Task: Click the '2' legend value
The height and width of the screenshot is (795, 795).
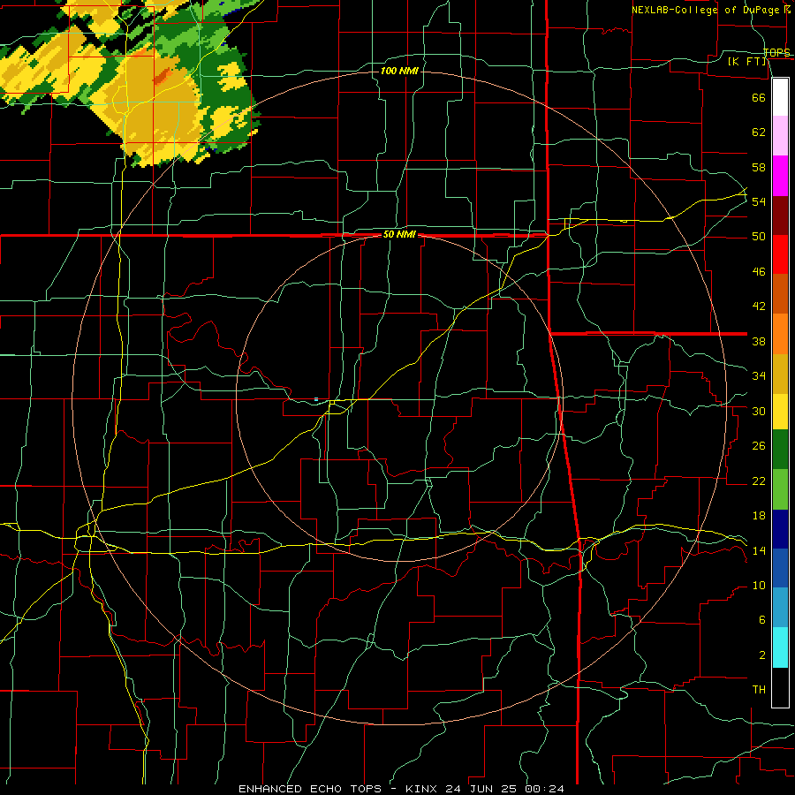Action: pyautogui.click(x=762, y=655)
